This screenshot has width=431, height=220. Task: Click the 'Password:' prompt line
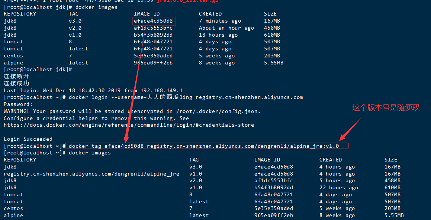pyautogui.click(x=18, y=104)
